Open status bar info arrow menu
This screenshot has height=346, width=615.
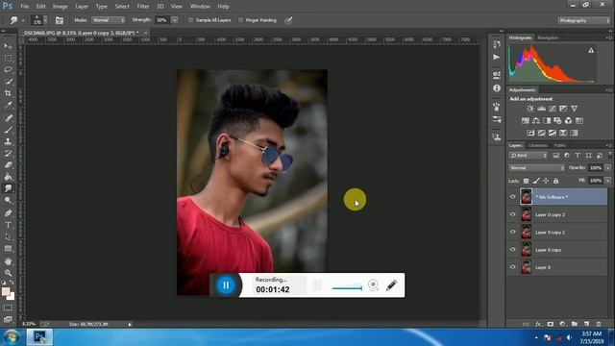click(130, 325)
